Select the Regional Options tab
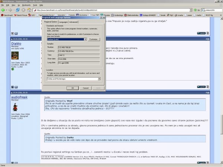Image resolution: width=223 pixels, height=167 pixels. (51, 22)
